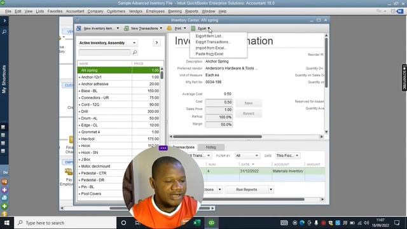407x229 pixels.
Task: Click the reminders clock icon in menu bar
Action: click(393, 11)
